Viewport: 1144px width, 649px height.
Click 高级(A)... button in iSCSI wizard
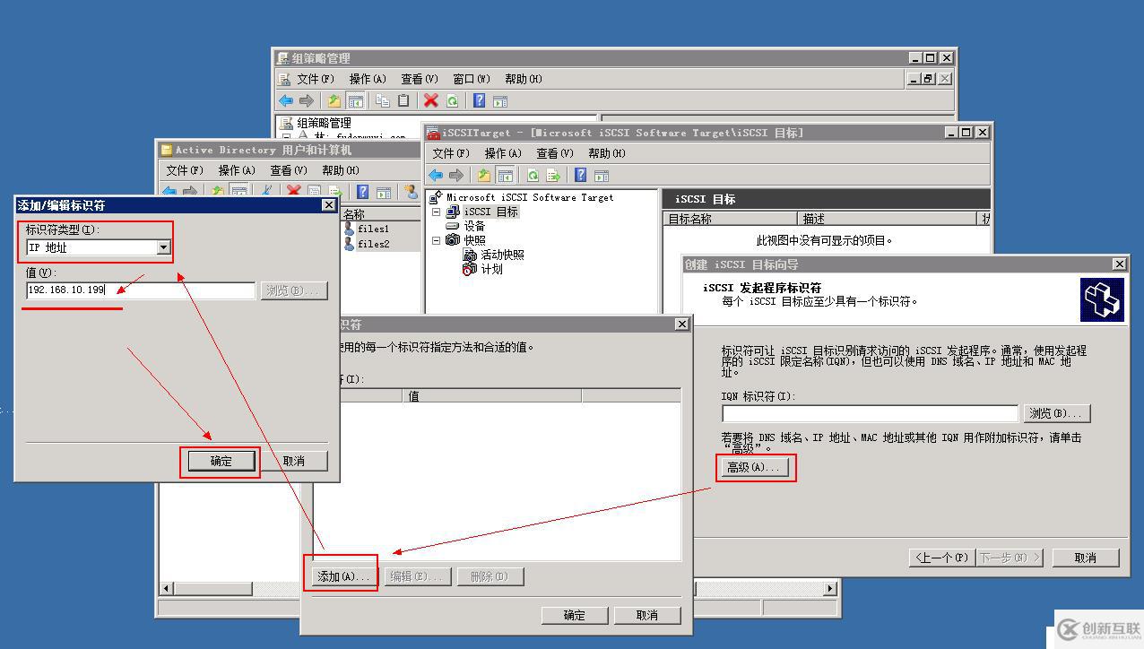coord(757,467)
